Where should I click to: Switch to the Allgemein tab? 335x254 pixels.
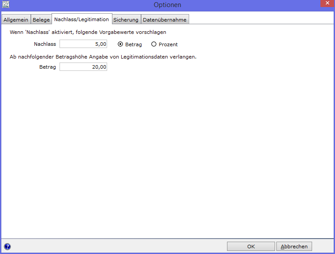pyautogui.click(x=16, y=20)
